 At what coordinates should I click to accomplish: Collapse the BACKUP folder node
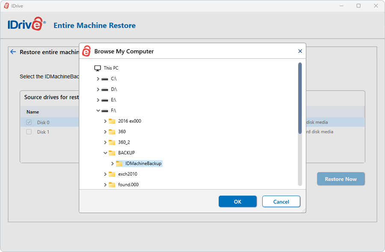[105, 153]
